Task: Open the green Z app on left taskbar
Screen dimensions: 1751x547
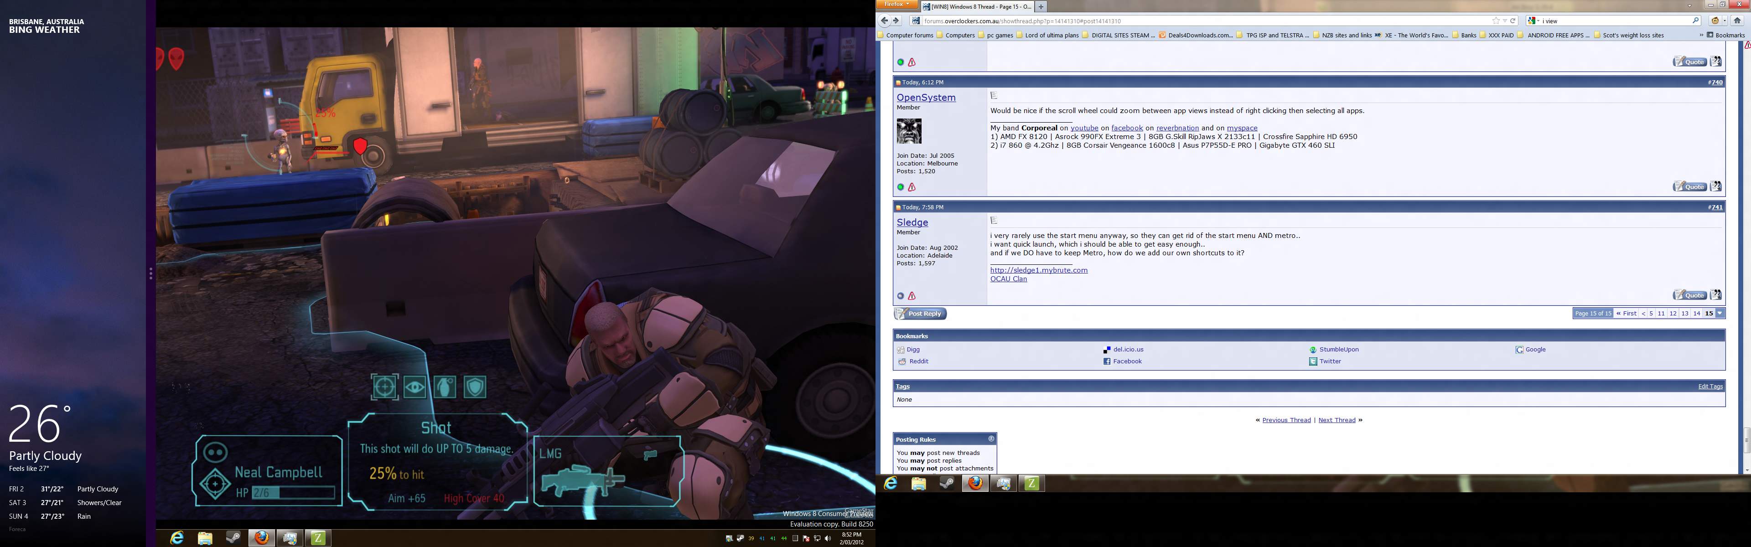Action: coord(318,538)
